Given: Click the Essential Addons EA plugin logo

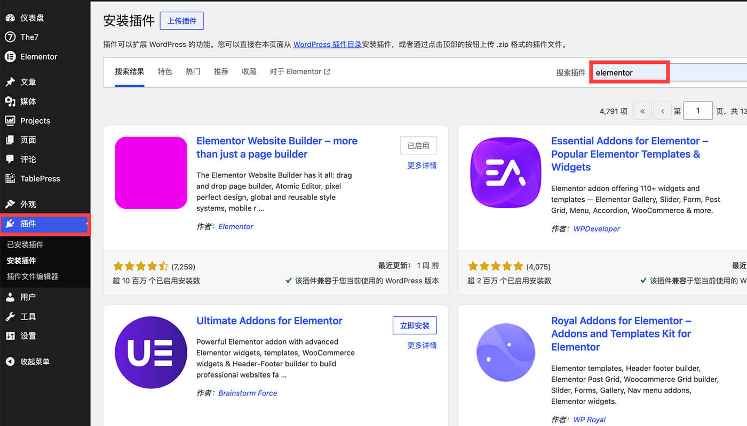Looking at the screenshot, I should pos(506,173).
